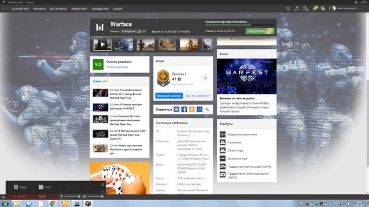Open the user account name dropdown

tap(347, 9)
